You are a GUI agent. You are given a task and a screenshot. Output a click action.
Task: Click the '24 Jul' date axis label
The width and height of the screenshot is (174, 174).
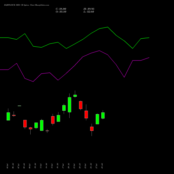tap(91, 166)
